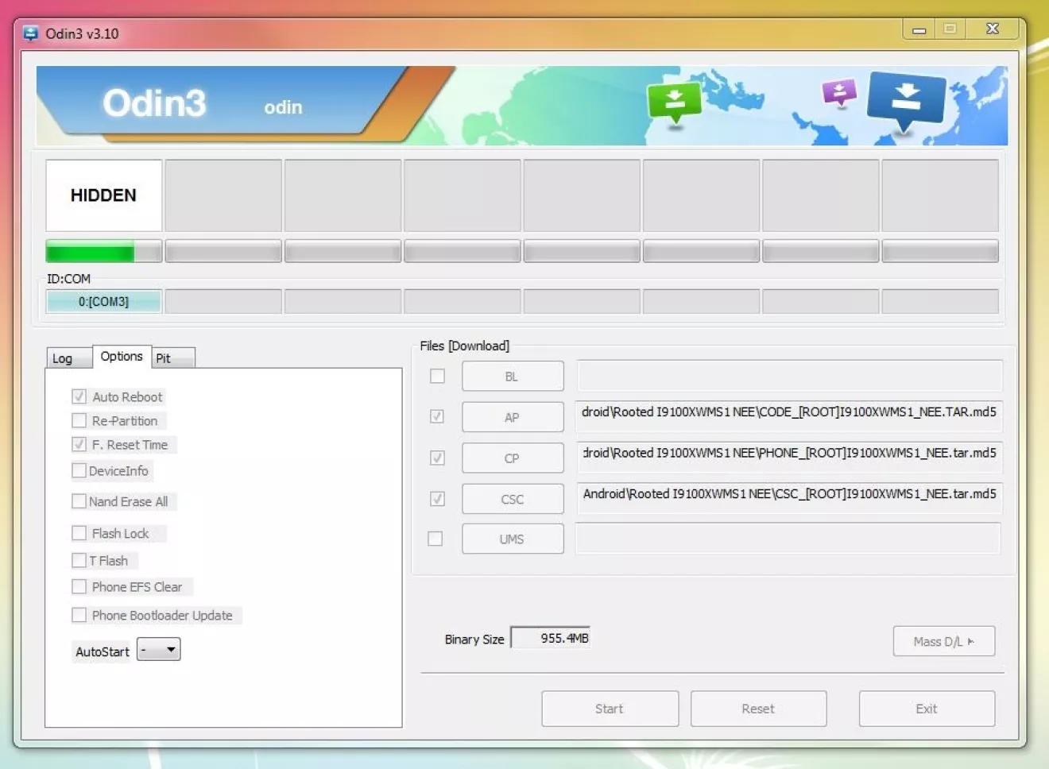
Task: Click the Exit button
Action: [x=927, y=709]
